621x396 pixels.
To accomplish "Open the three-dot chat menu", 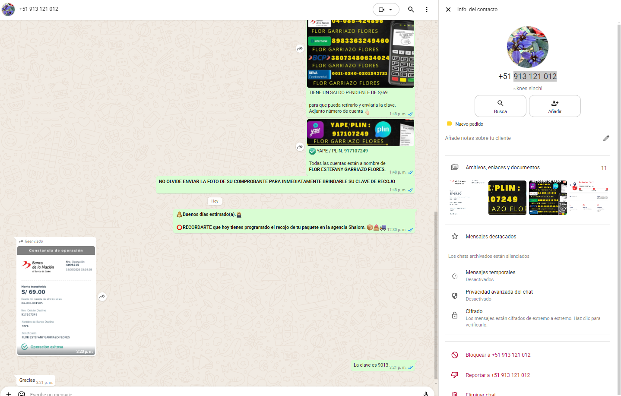I will tap(426, 10).
